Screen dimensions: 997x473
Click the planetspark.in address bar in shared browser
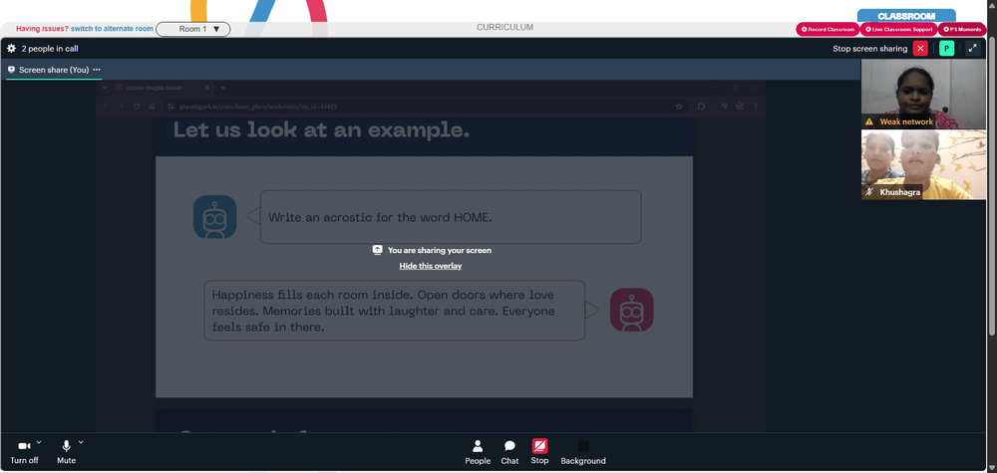426,107
